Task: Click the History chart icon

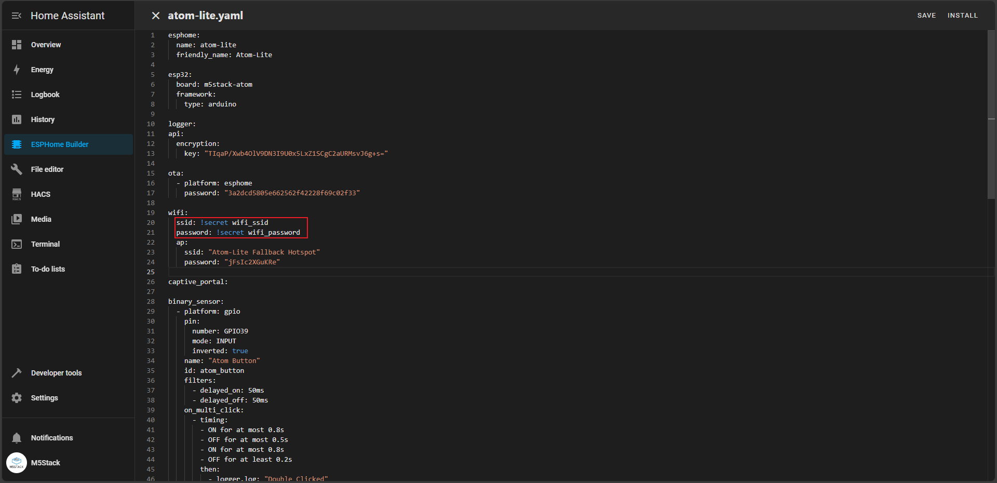Action: [17, 119]
